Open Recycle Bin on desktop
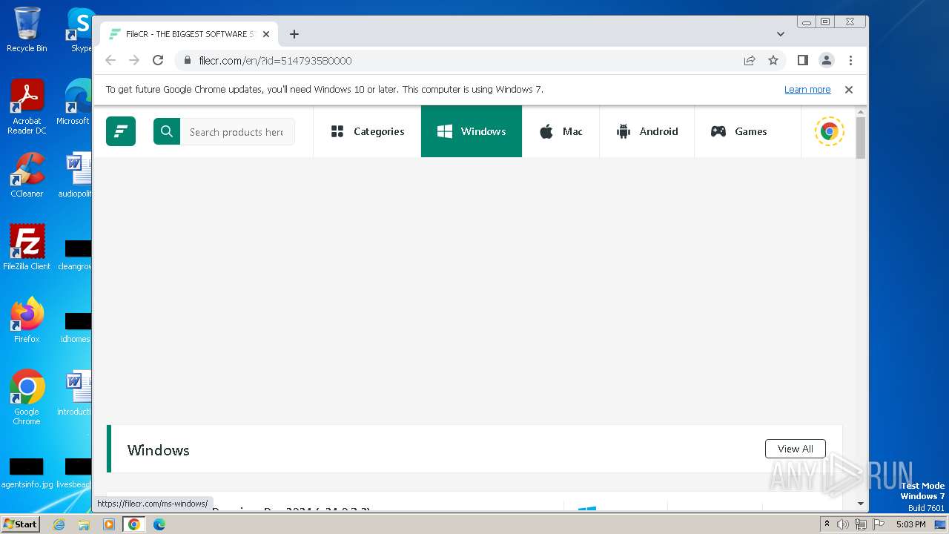This screenshot has height=534, width=949. point(27,30)
